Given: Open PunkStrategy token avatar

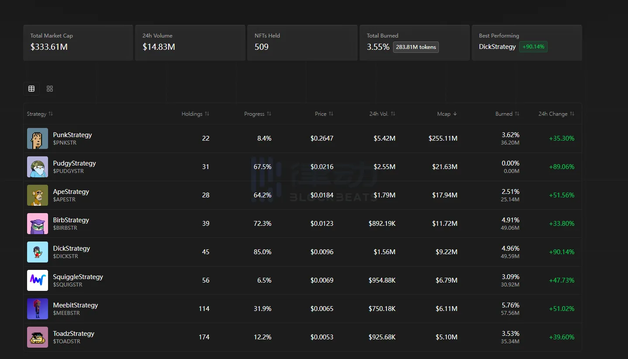Looking at the screenshot, I should [x=38, y=138].
